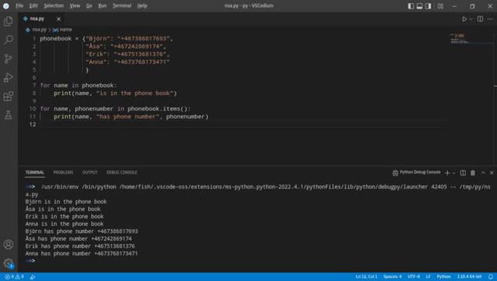The height and width of the screenshot is (281, 497).
Task: Select language mode Python in status bar
Action: (443, 277)
